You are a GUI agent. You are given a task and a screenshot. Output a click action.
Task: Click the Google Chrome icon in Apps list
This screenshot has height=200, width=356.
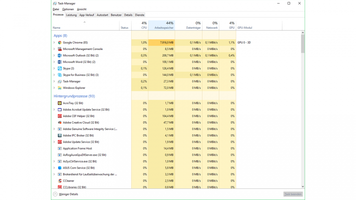pyautogui.click(x=60, y=43)
